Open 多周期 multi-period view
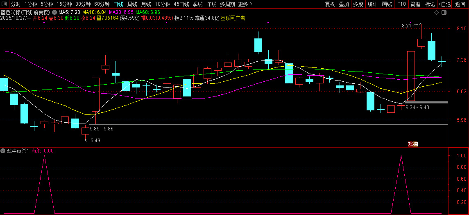469x215 pixels. [227, 4]
